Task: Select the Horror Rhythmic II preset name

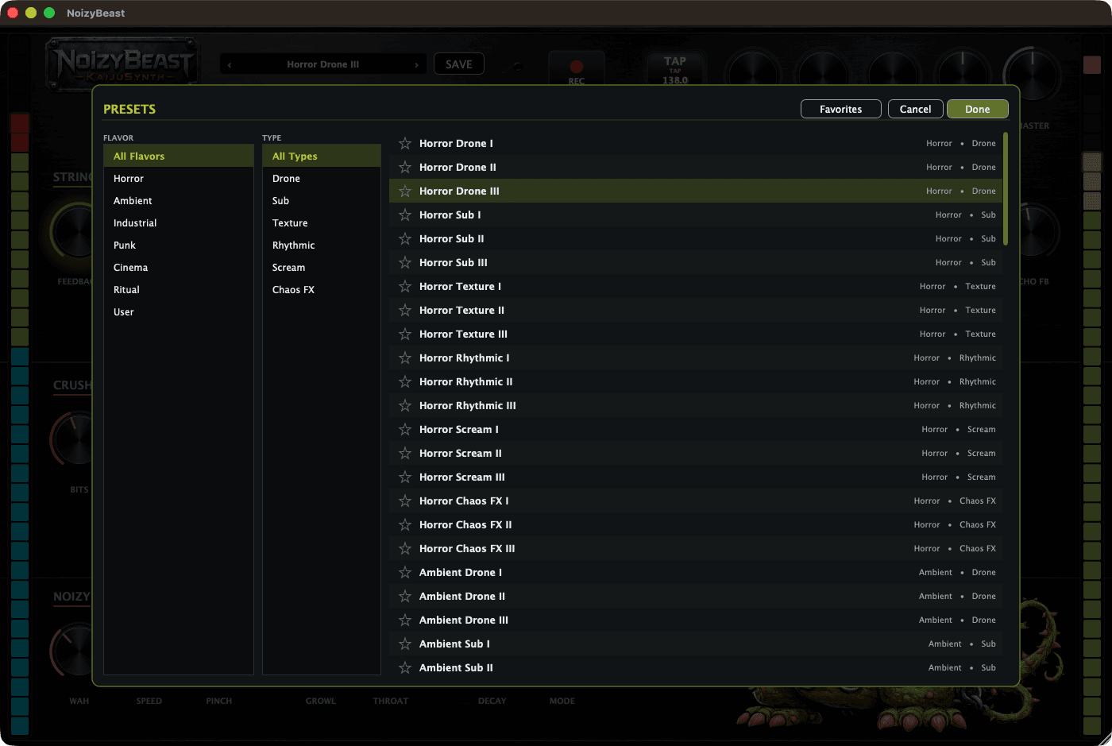Action: [x=465, y=382]
